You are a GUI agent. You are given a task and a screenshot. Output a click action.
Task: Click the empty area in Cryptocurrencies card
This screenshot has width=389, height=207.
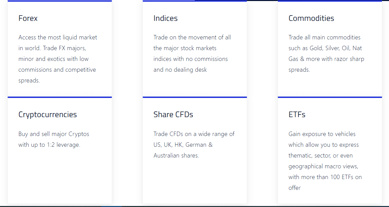(x=60, y=176)
